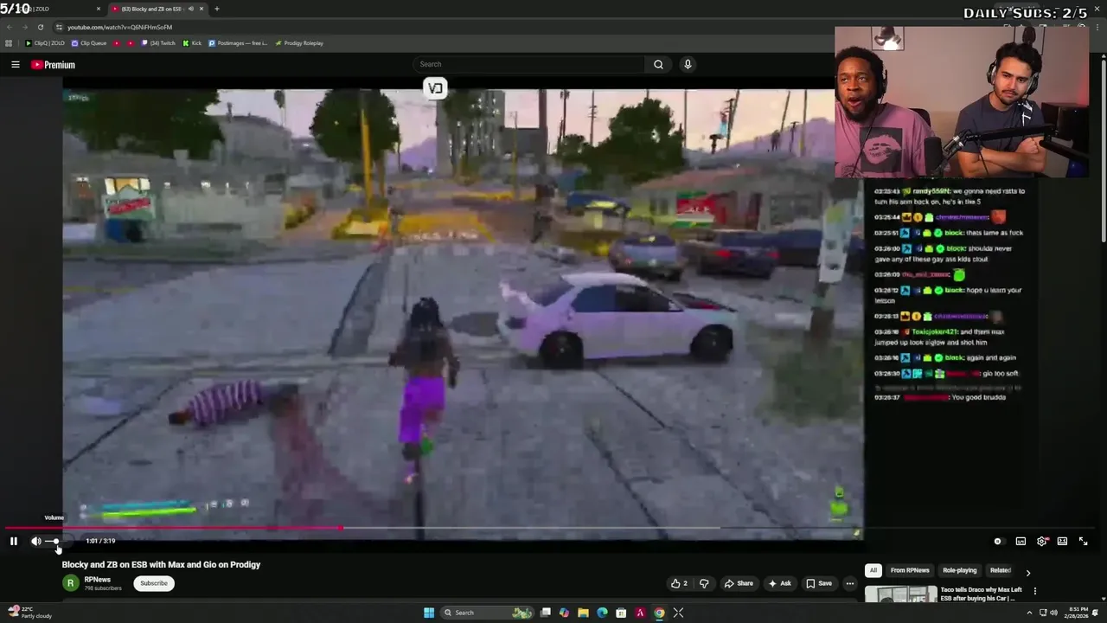Screen dimensions: 1107x623
Task: Open Microsoft Edge from the taskbar
Action: coord(602,613)
